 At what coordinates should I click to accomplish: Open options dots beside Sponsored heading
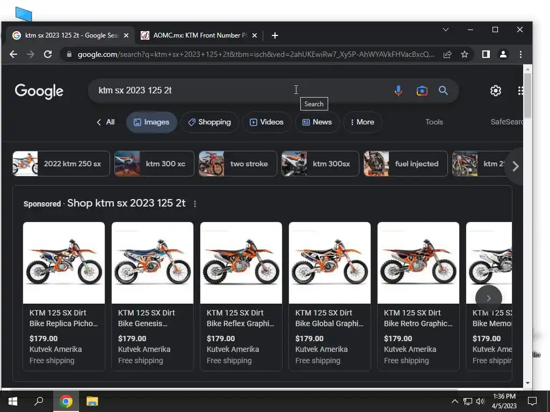coord(195,203)
